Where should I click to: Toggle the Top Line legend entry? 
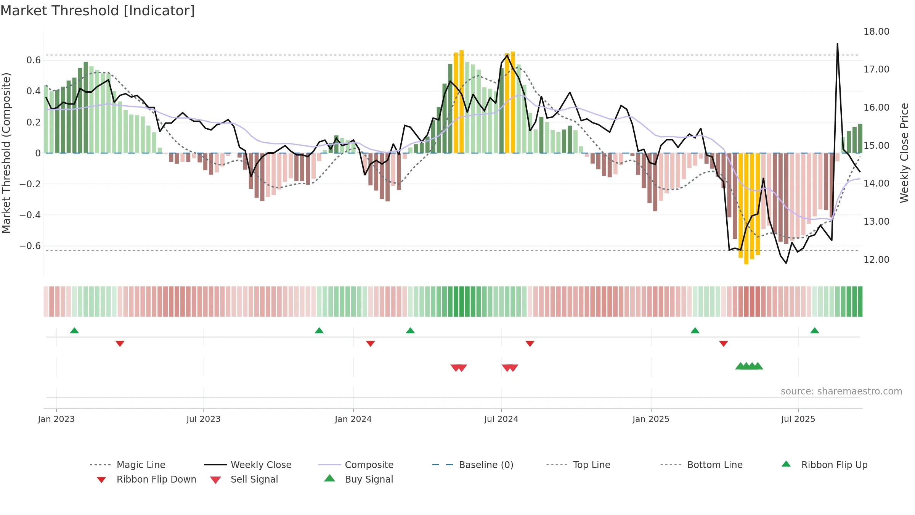click(578, 465)
